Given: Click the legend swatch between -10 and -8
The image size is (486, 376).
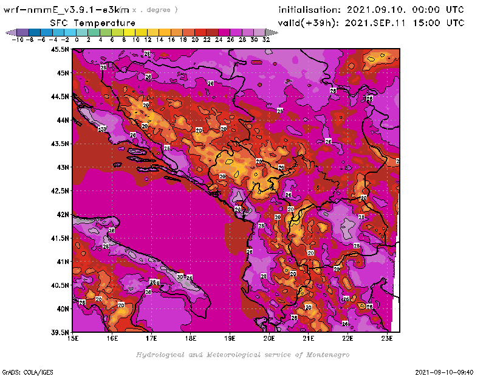Looking at the screenshot, I should pyautogui.click(x=23, y=32).
